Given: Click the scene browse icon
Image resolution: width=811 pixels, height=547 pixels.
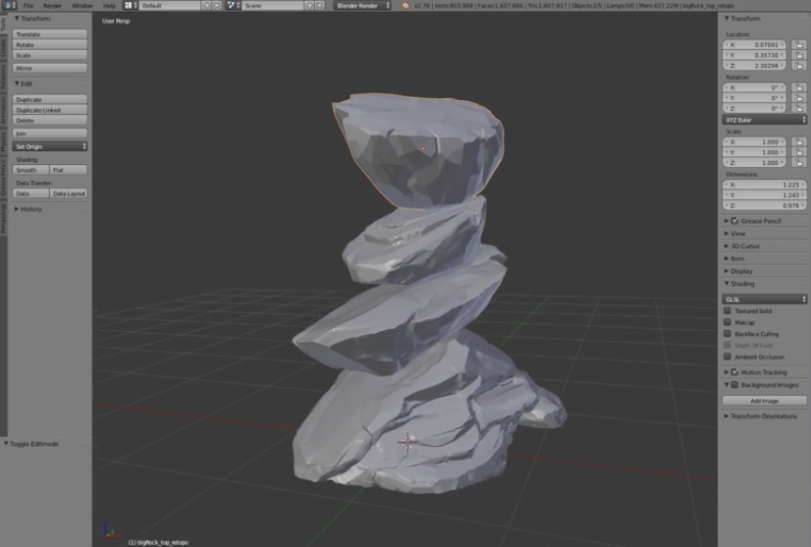Looking at the screenshot, I should pos(234,5).
